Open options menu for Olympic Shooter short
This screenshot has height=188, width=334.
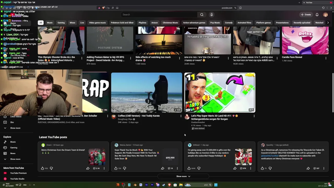click(82, 58)
